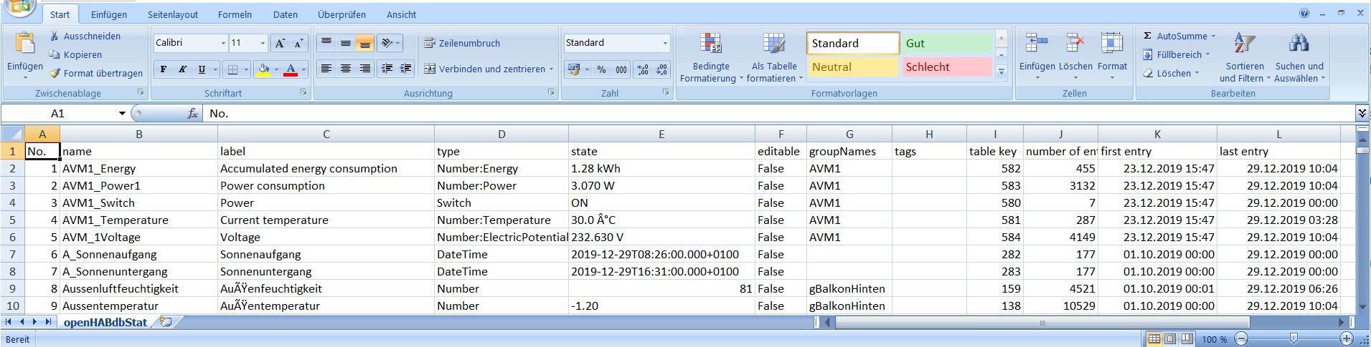This screenshot has height=347, width=1371.
Task: Open the Schriftart dialog launcher
Action: [x=303, y=93]
